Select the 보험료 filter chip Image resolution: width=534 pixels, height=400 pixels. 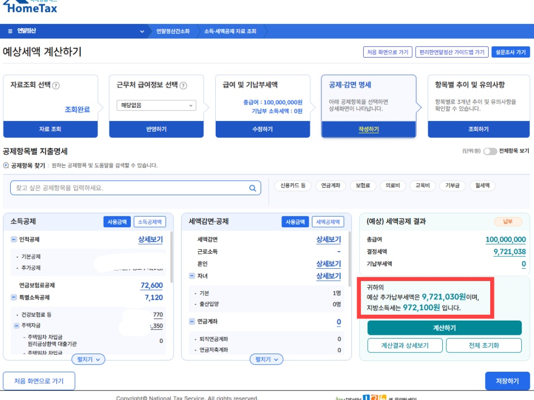[363, 186]
